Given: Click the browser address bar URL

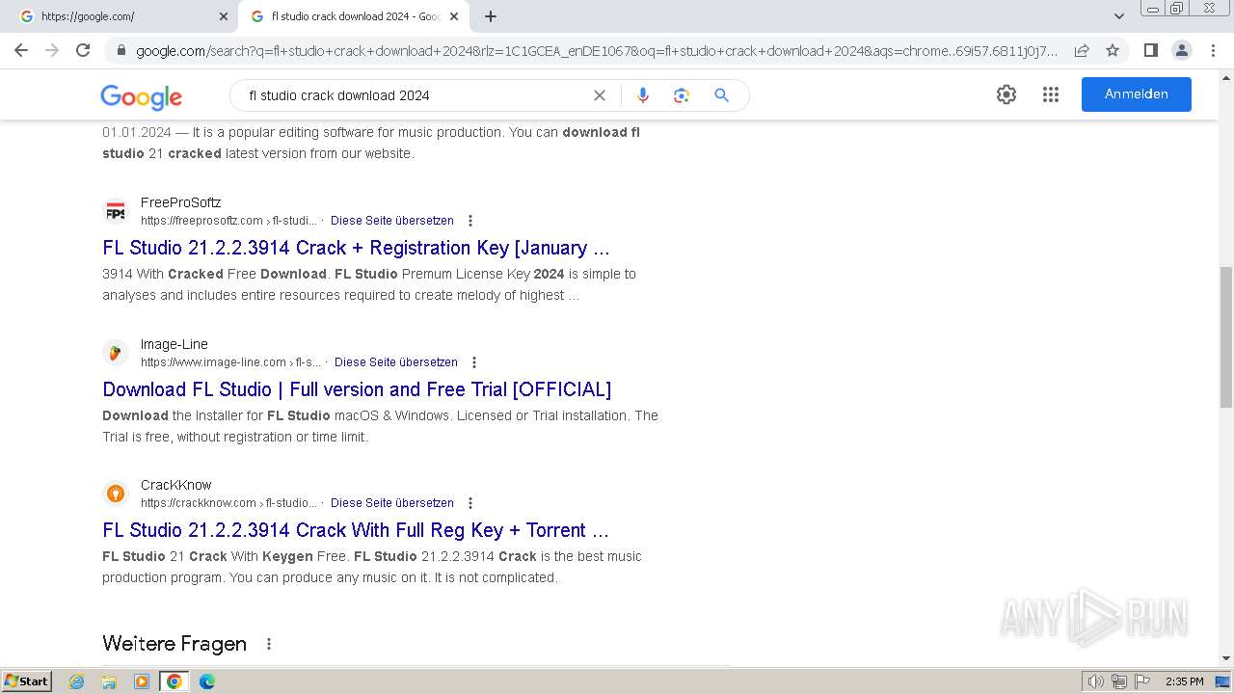Looking at the screenshot, I should [596, 51].
